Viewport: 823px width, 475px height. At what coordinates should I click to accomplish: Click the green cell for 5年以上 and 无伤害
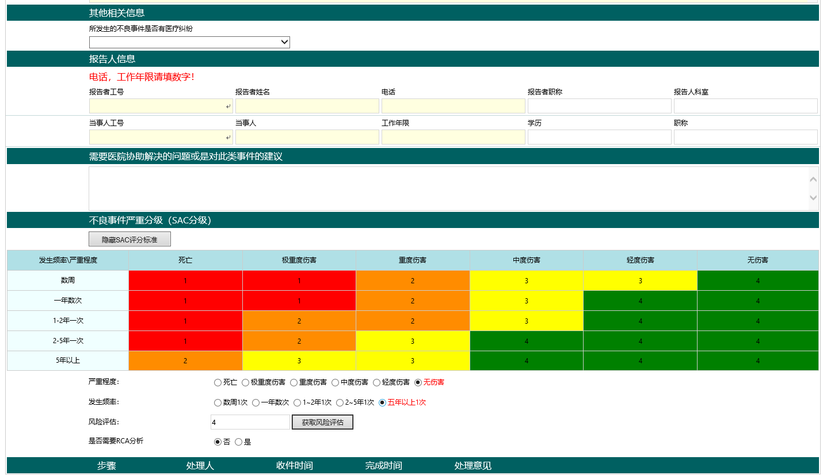(x=757, y=361)
